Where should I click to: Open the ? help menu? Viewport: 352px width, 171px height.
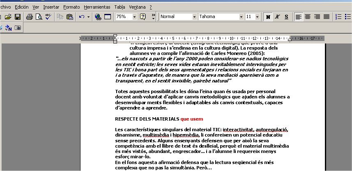(x=151, y=7)
